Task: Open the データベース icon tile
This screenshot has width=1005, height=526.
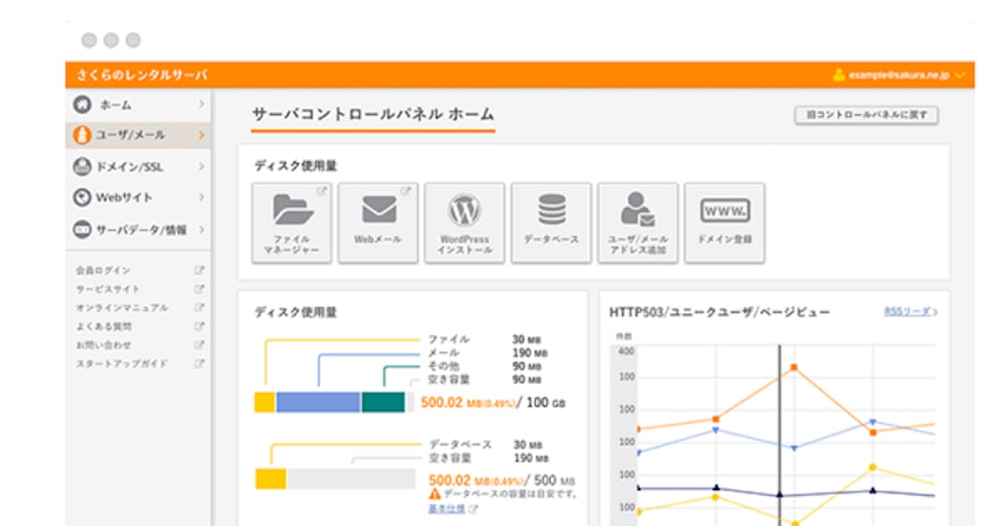Action: coord(551,209)
